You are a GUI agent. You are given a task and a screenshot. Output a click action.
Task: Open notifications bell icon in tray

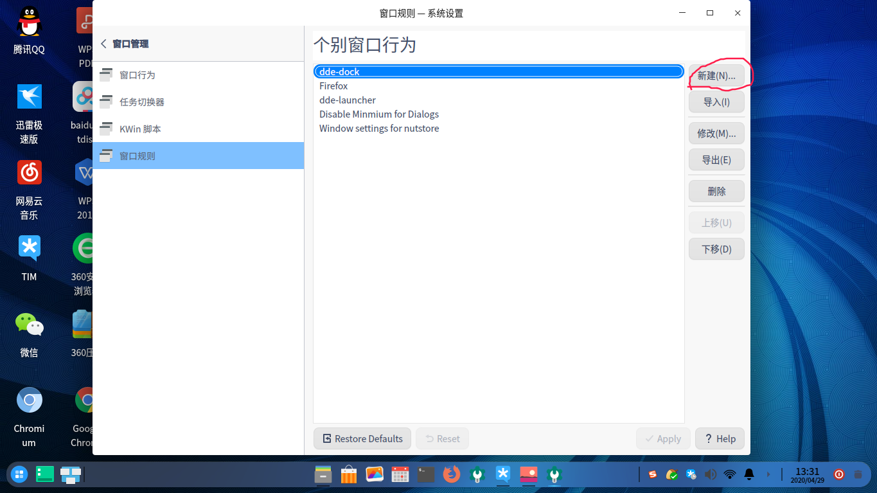click(749, 474)
